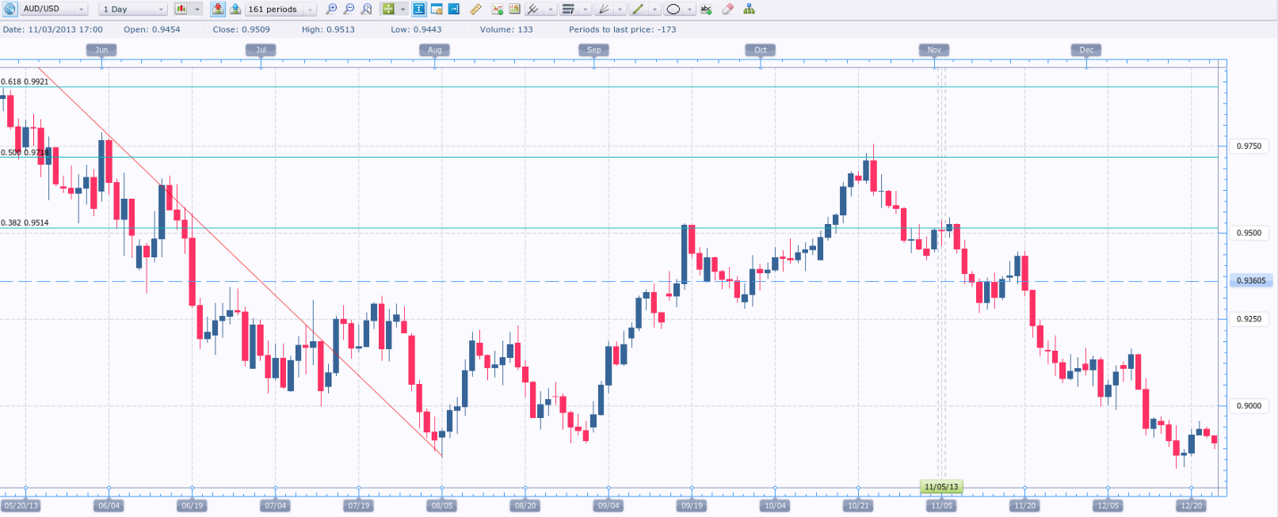Click the add line chart indicator icon
Image resolution: width=1278 pixels, height=517 pixels.
click(498, 10)
